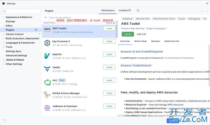This screenshot has height=125, width=210.
Task: Install AWS Toolkit from the list
Action: click(109, 28)
